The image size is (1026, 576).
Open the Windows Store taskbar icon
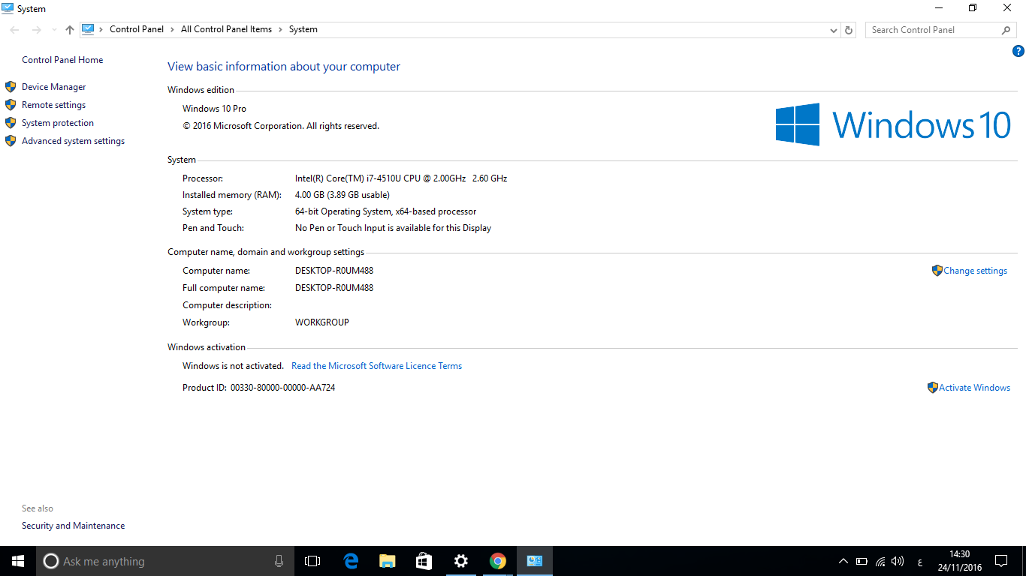click(x=424, y=561)
